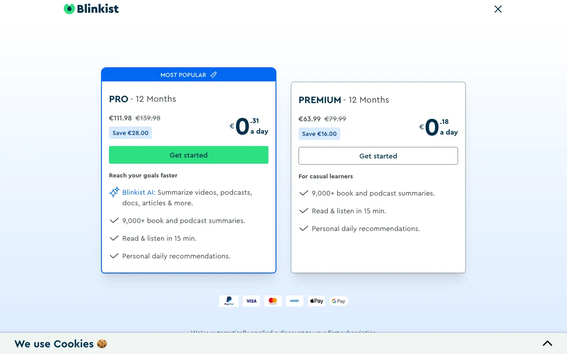Image resolution: width=567 pixels, height=354 pixels.
Task: Click PREMIUM checkmark for 9,000+ summaries
Action: click(x=304, y=193)
